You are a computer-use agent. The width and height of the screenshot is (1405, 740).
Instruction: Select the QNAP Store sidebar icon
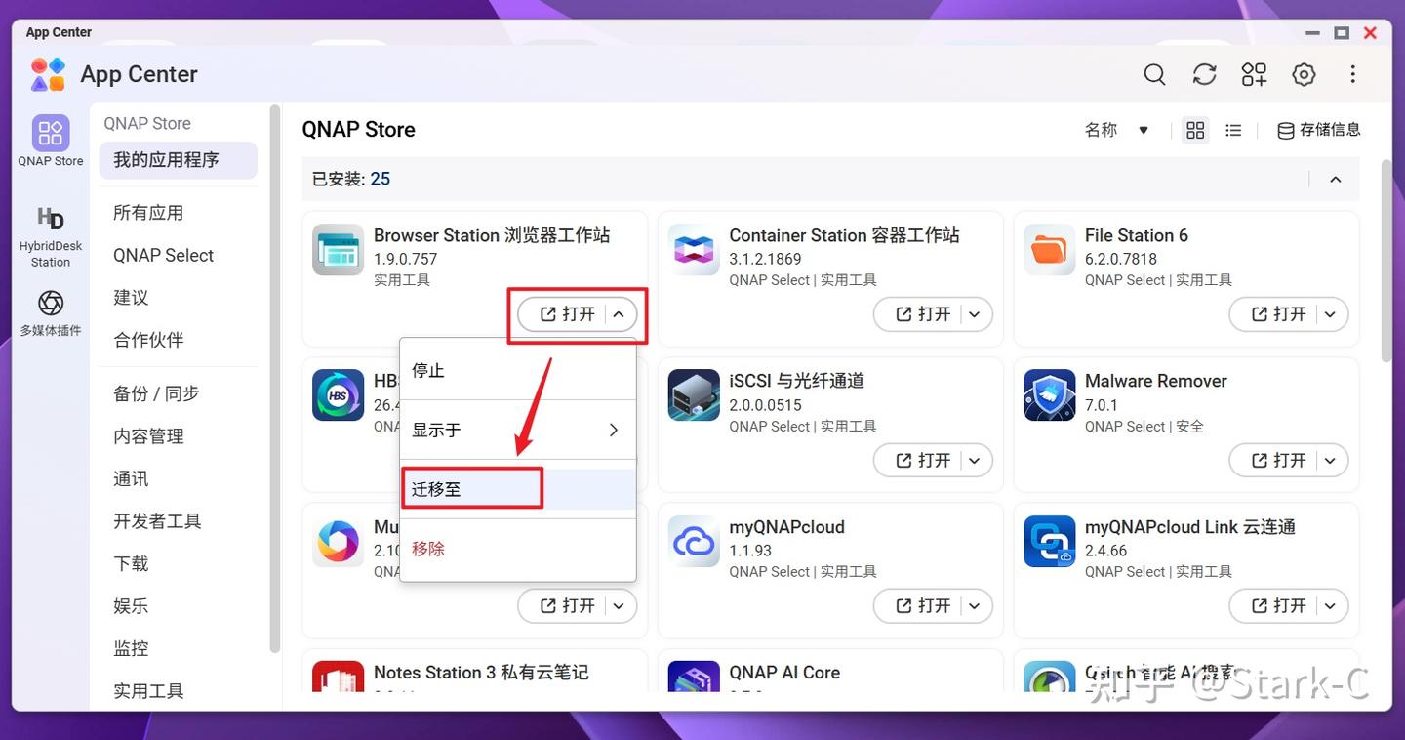(51, 141)
